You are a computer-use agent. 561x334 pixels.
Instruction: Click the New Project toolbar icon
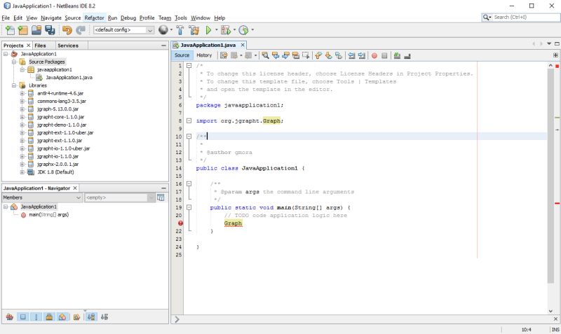point(23,30)
